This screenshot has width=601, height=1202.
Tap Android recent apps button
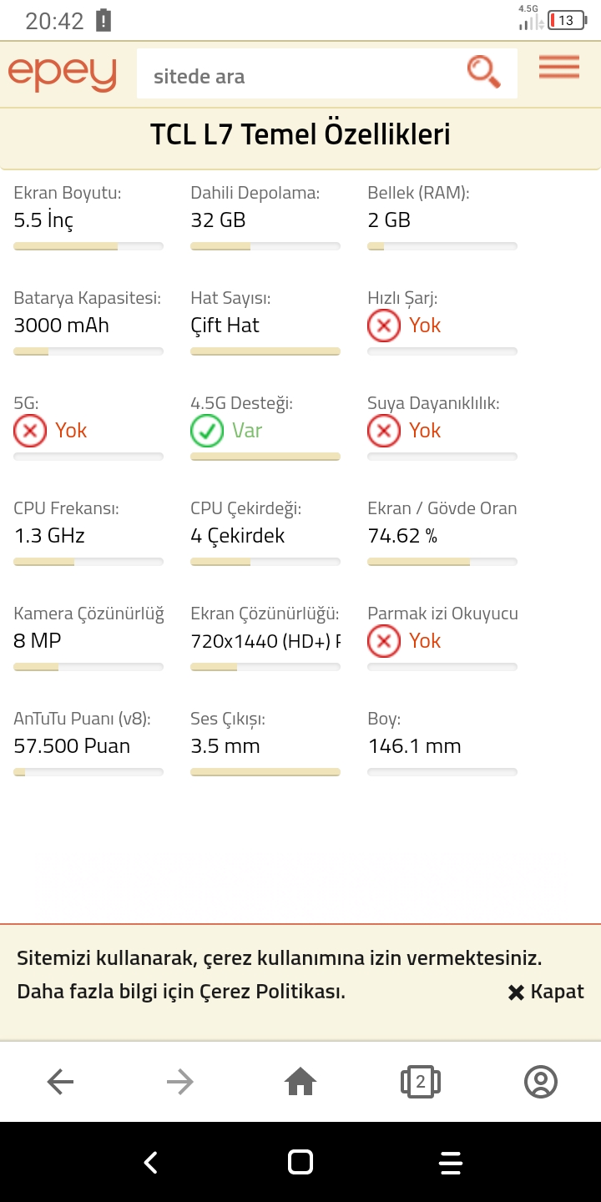pos(451,1162)
